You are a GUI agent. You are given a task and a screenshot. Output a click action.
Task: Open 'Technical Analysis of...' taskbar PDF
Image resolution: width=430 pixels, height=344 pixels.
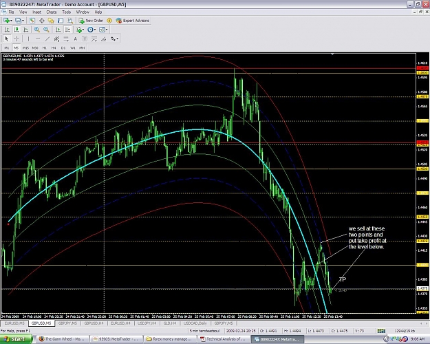point(223,339)
